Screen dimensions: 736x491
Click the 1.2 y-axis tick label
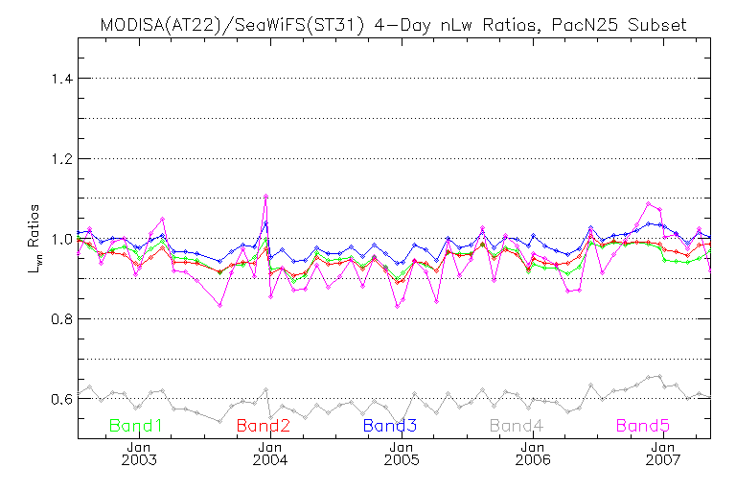62,159
